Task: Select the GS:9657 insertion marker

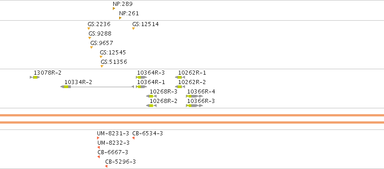Action: pos(92,48)
